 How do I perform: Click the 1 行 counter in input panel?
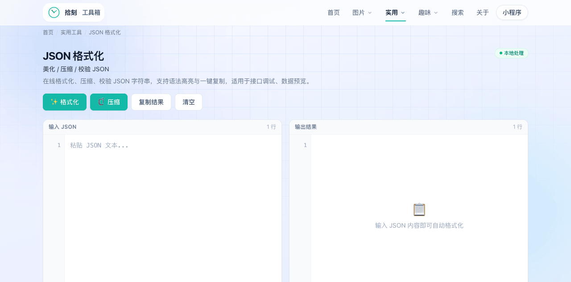point(271,127)
